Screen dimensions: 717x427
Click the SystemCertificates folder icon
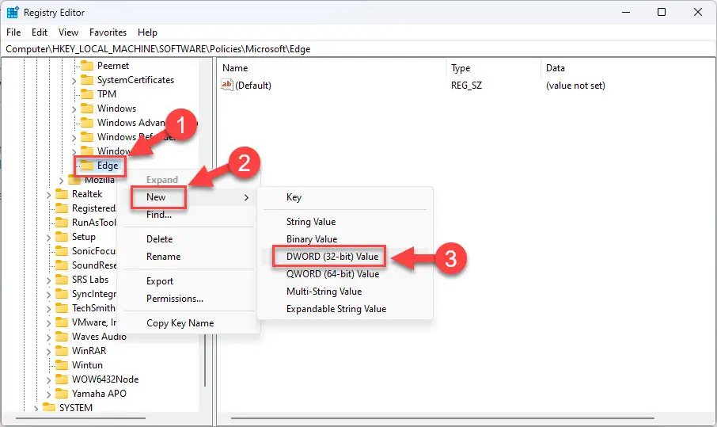(87, 80)
